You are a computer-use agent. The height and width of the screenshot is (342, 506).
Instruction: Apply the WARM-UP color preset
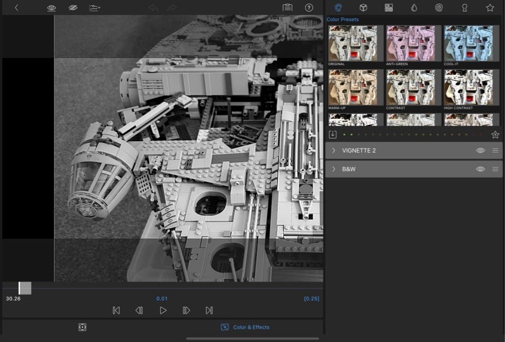[356, 87]
